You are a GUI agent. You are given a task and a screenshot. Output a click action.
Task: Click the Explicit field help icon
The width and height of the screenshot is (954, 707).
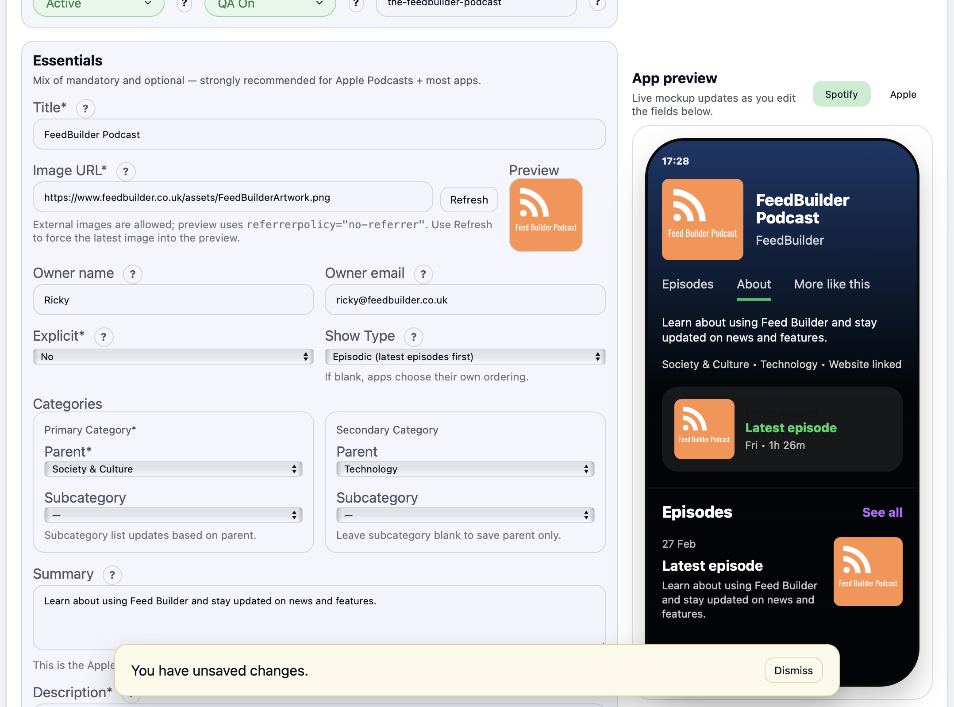point(104,337)
